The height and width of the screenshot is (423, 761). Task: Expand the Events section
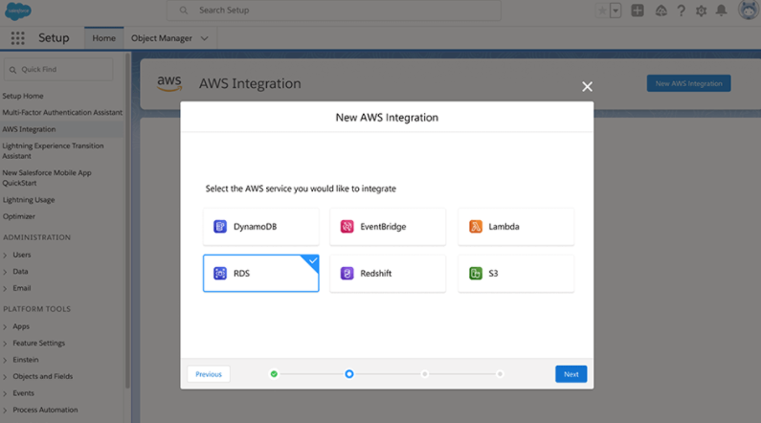click(5, 393)
